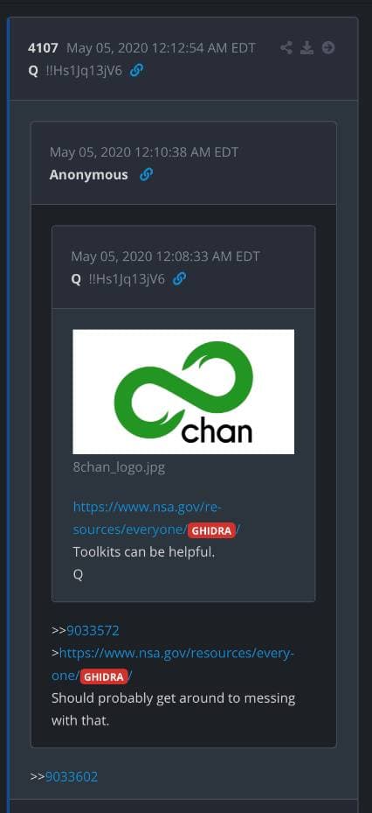Follow the >>9033602 reference link
Screen dimensions: 372x813
coord(72,777)
